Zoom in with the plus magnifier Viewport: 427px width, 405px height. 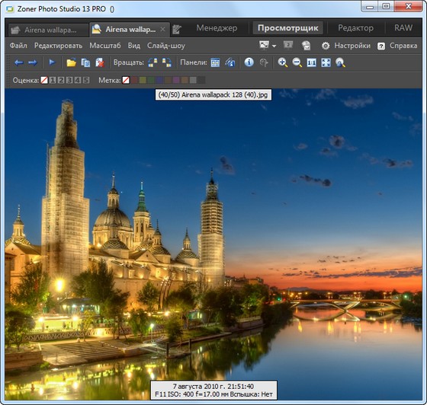point(283,62)
